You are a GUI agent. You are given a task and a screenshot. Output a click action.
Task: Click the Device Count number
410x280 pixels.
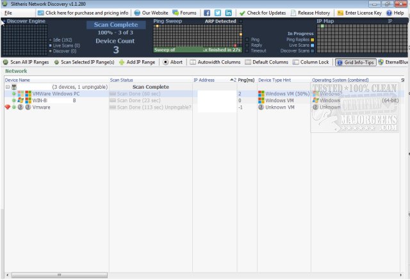click(116, 50)
